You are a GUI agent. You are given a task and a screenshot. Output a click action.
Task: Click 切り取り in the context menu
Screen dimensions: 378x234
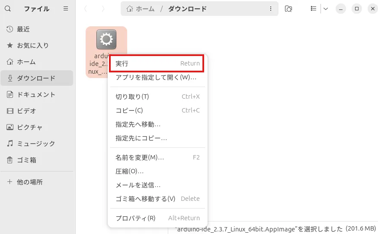(132, 97)
